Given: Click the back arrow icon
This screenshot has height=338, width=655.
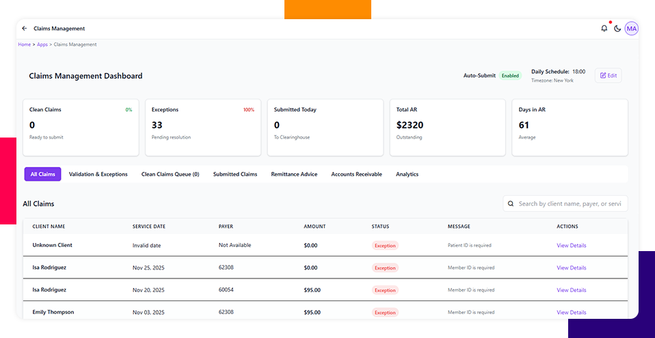Looking at the screenshot, I should click(25, 29).
